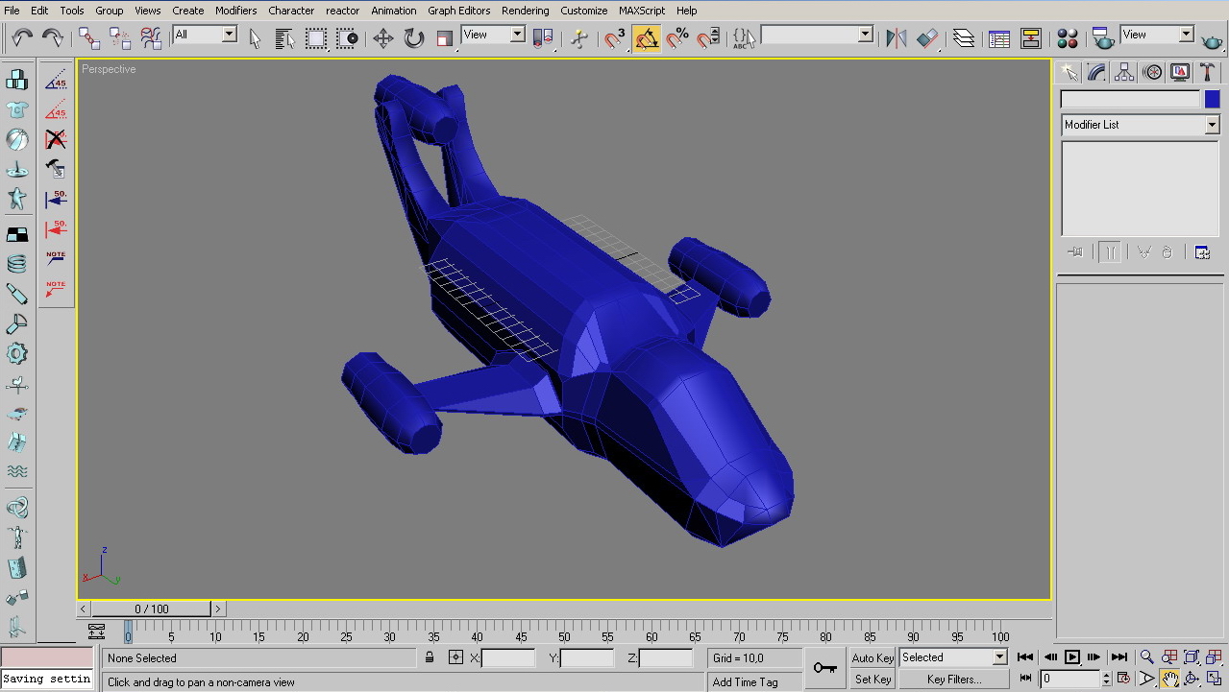Image resolution: width=1229 pixels, height=692 pixels.
Task: Select the Move tool in the toolbar
Action: pos(383,38)
